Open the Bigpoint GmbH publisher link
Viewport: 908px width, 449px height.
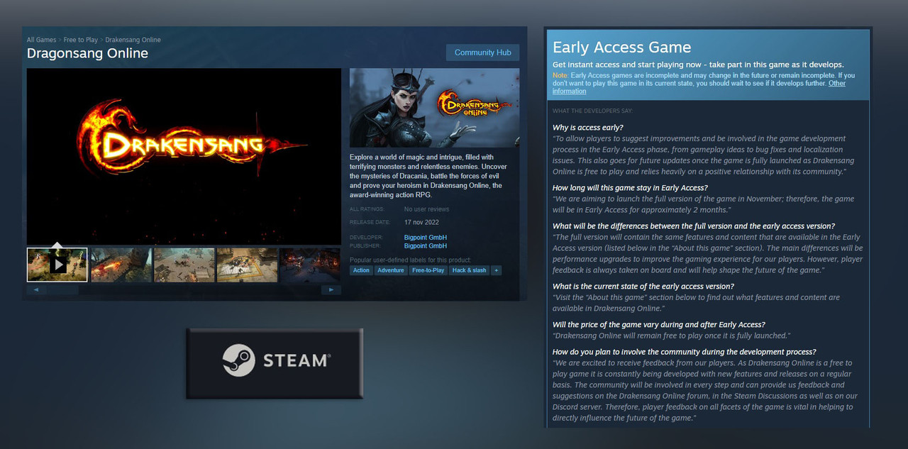click(426, 246)
